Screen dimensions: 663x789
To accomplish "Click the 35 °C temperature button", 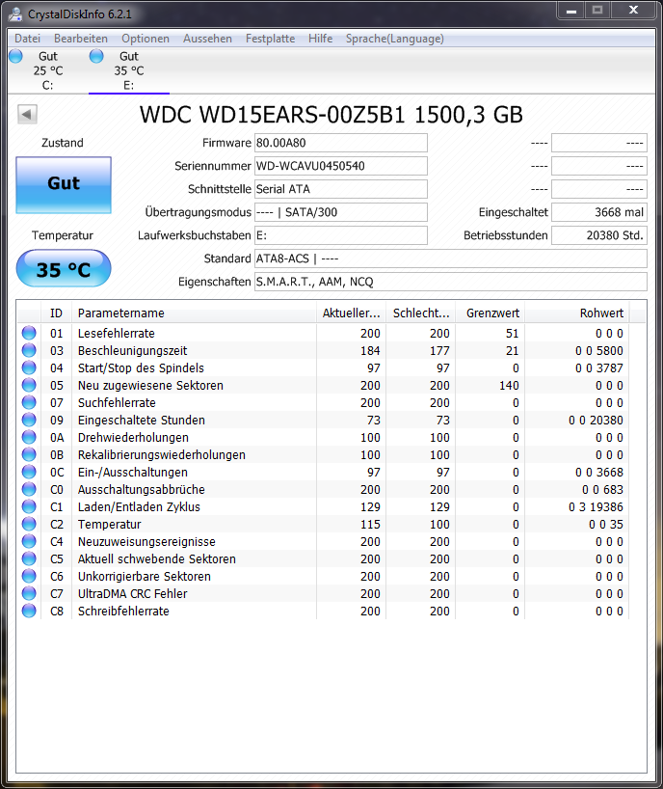I will click(x=64, y=269).
